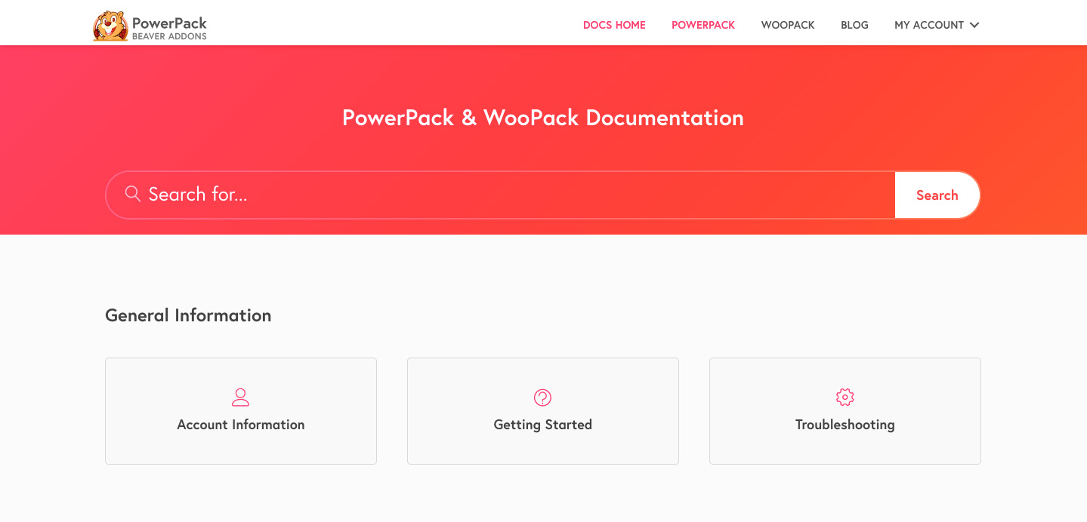Open the Getting Started card title

click(x=543, y=425)
